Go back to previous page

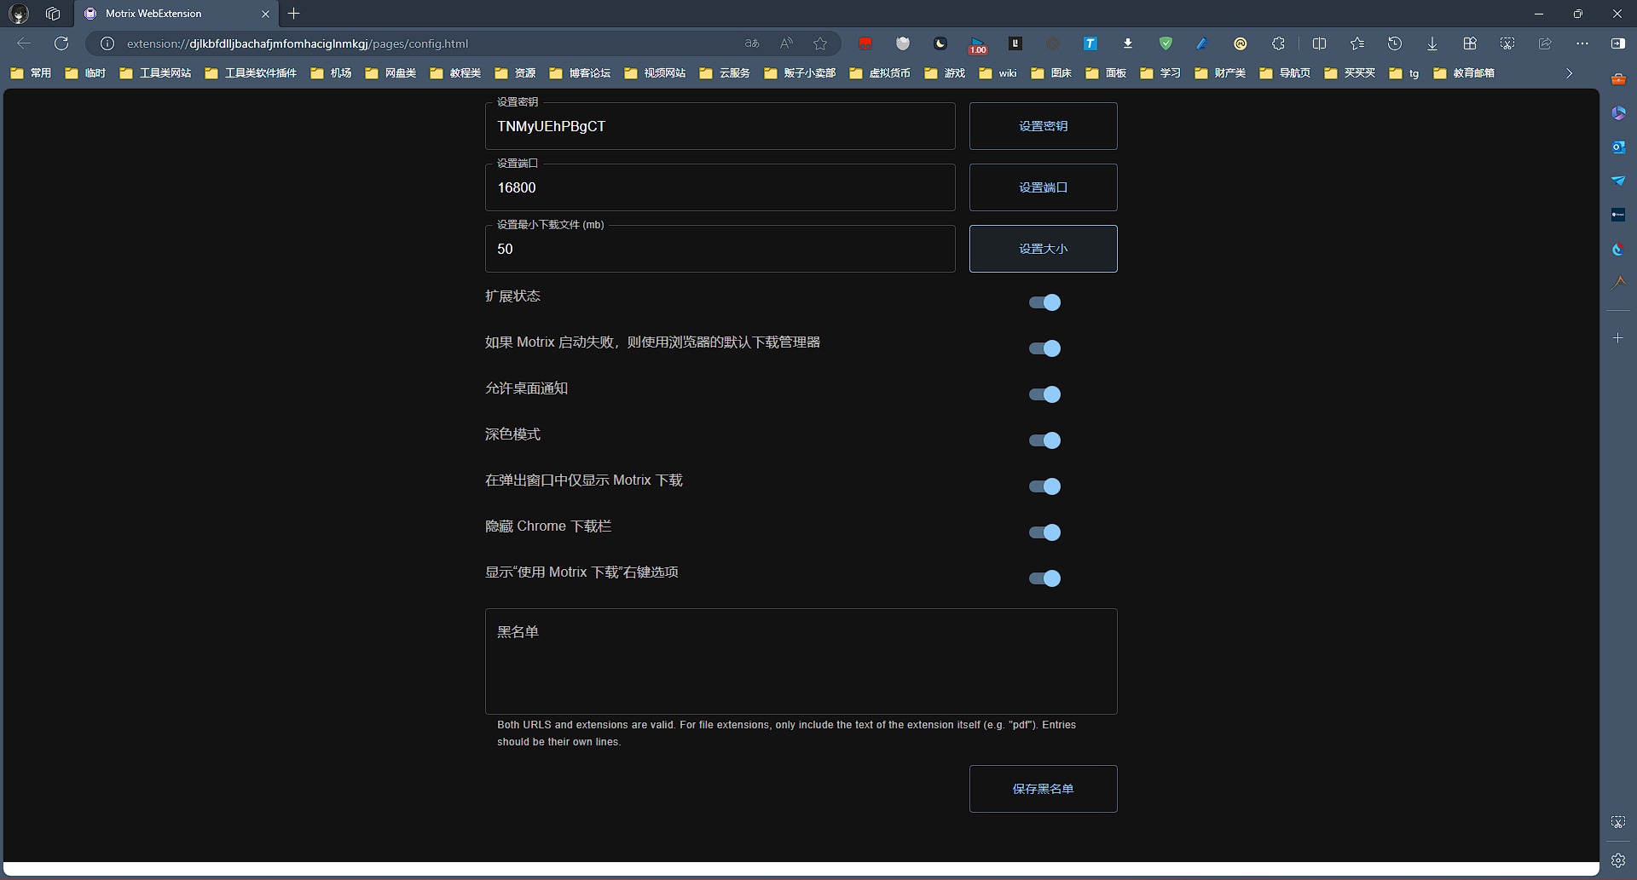click(24, 43)
